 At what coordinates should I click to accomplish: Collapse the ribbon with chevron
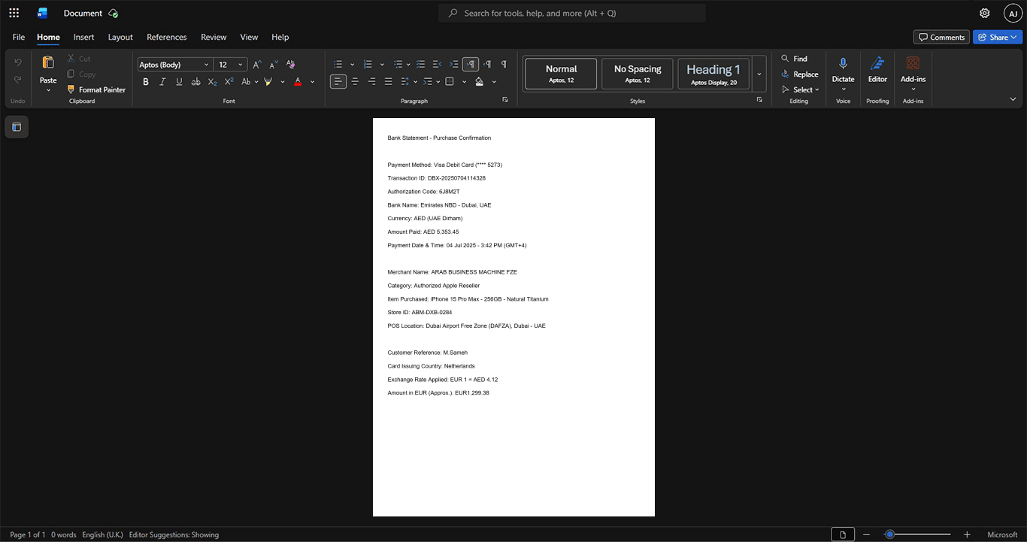(1013, 99)
